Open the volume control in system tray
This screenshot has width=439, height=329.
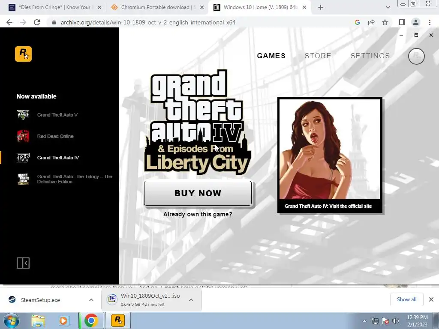pyautogui.click(x=396, y=321)
